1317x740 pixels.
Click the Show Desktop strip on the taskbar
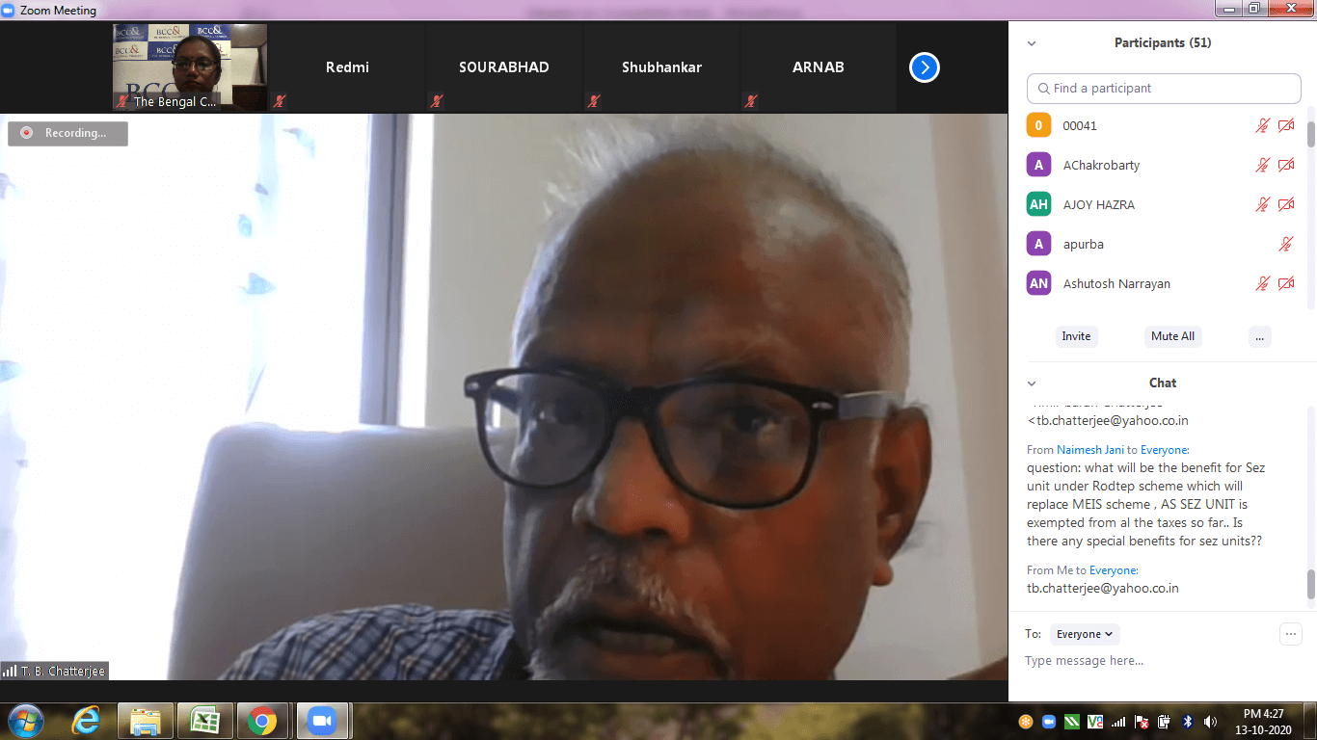point(1310,721)
